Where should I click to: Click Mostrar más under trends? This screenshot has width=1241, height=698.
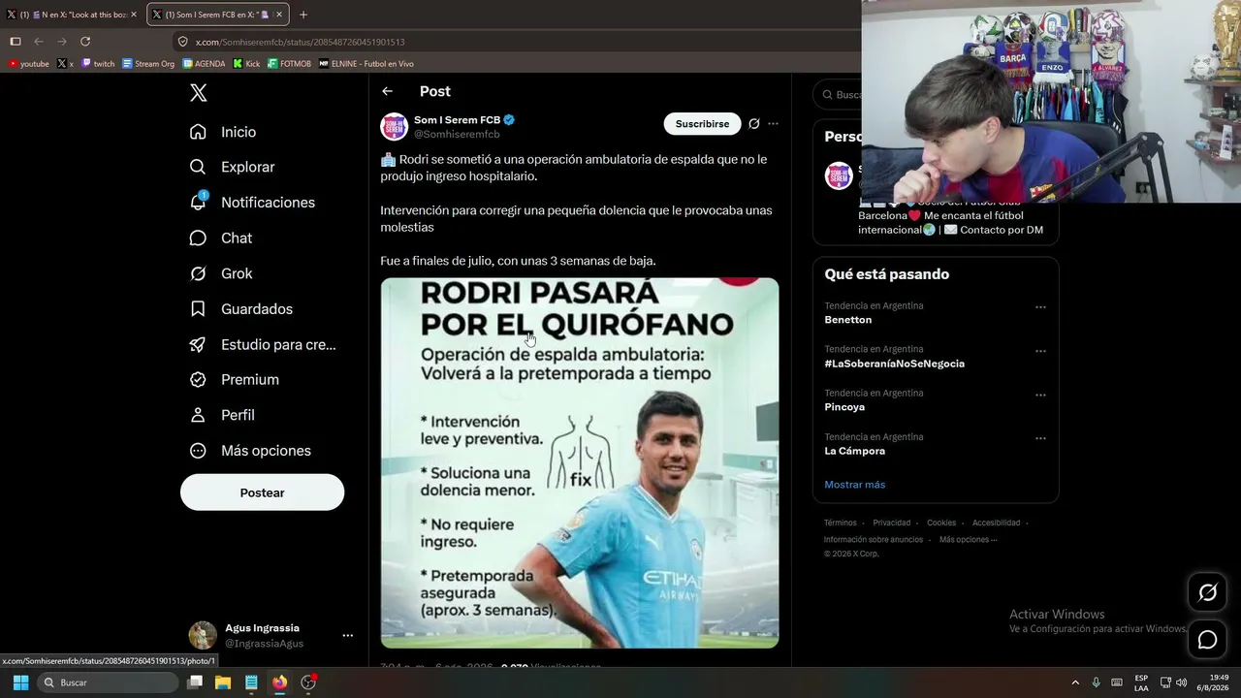[854, 485]
